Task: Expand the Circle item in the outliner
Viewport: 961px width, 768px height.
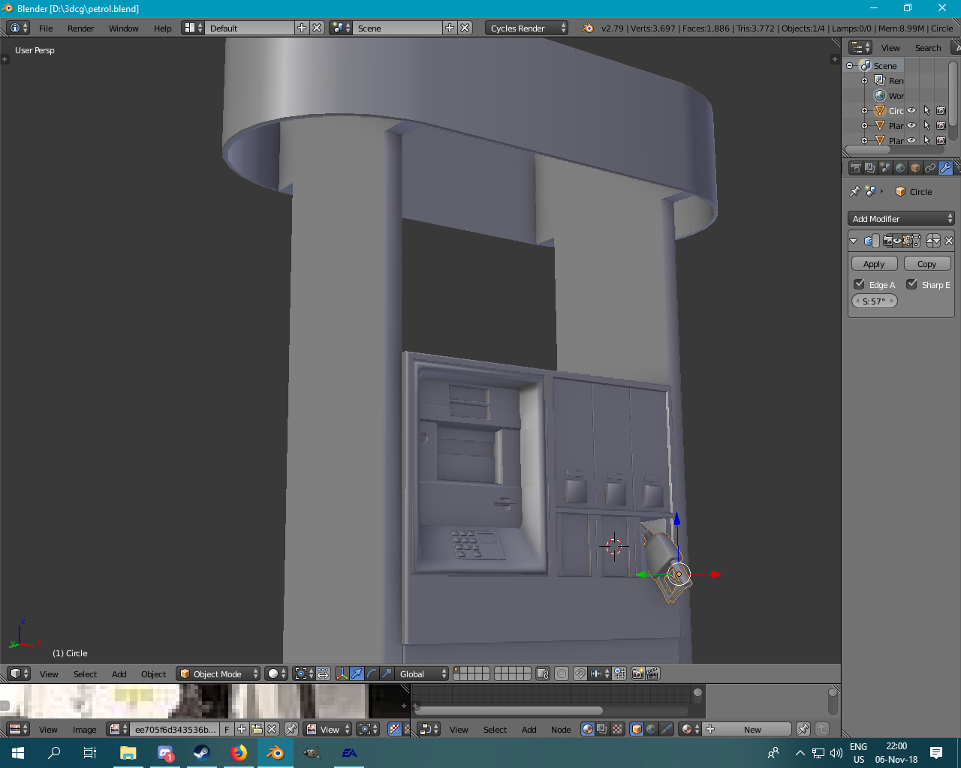Action: pyautogui.click(x=864, y=110)
